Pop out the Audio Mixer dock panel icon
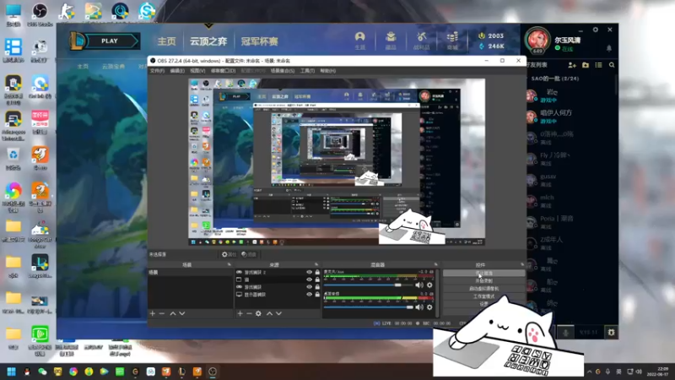This screenshot has height=380, width=675. pos(435,264)
